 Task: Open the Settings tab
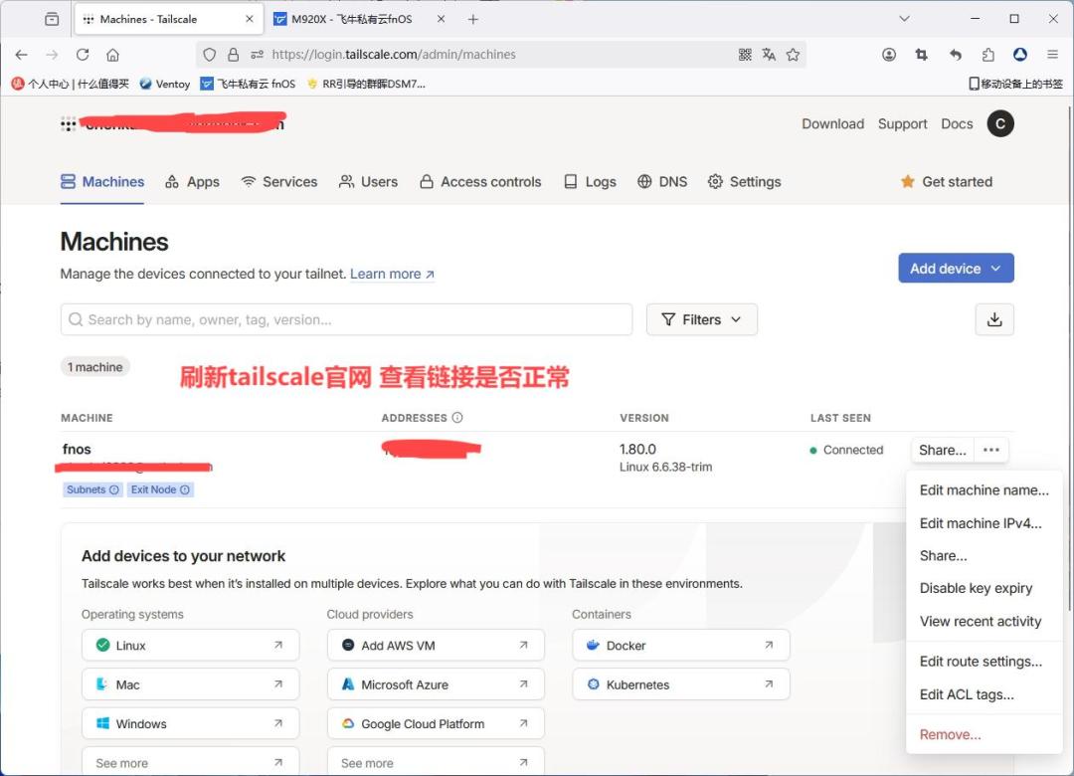pos(745,182)
